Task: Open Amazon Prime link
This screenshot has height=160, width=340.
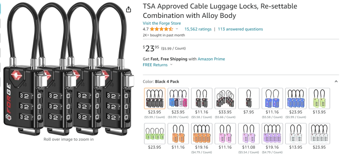Action: point(211,59)
